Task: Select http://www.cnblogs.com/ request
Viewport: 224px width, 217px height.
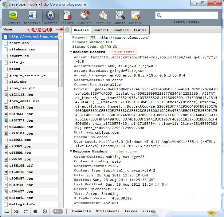Action: [x=30, y=37]
